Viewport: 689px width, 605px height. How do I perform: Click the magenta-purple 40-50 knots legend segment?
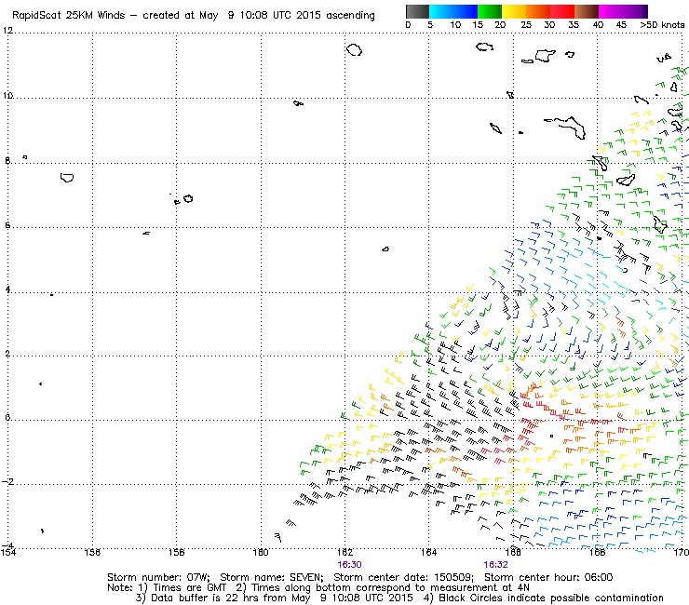(623, 11)
